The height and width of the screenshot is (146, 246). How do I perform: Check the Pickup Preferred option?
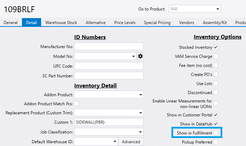216,142
